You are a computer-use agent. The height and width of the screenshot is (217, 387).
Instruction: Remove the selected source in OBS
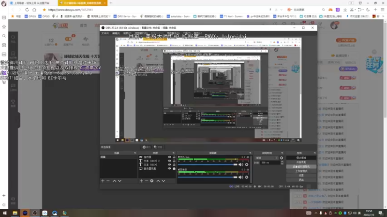point(147,181)
